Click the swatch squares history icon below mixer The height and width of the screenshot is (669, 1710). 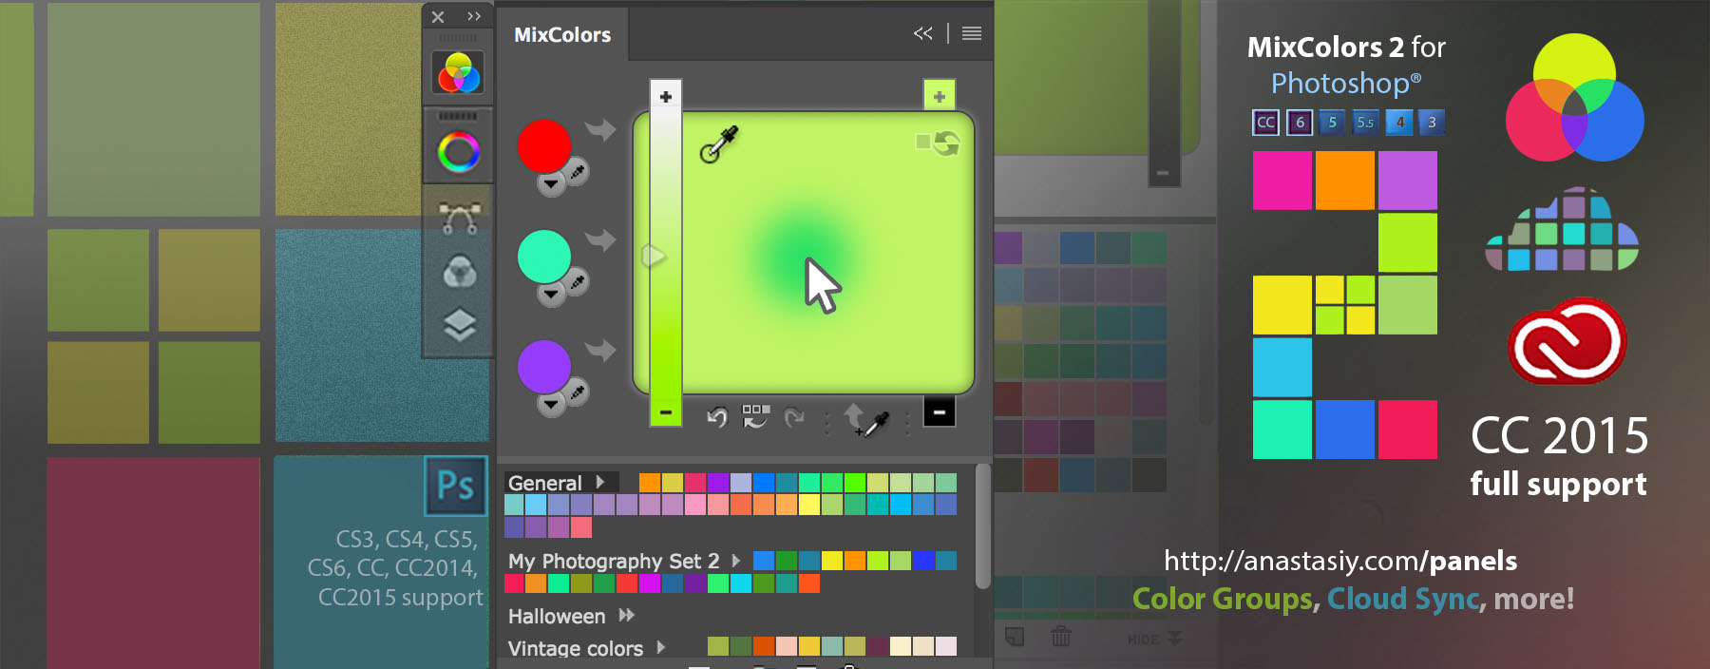(x=756, y=416)
